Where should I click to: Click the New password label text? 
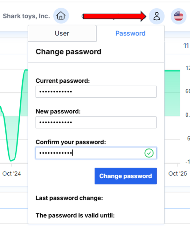click(58, 111)
